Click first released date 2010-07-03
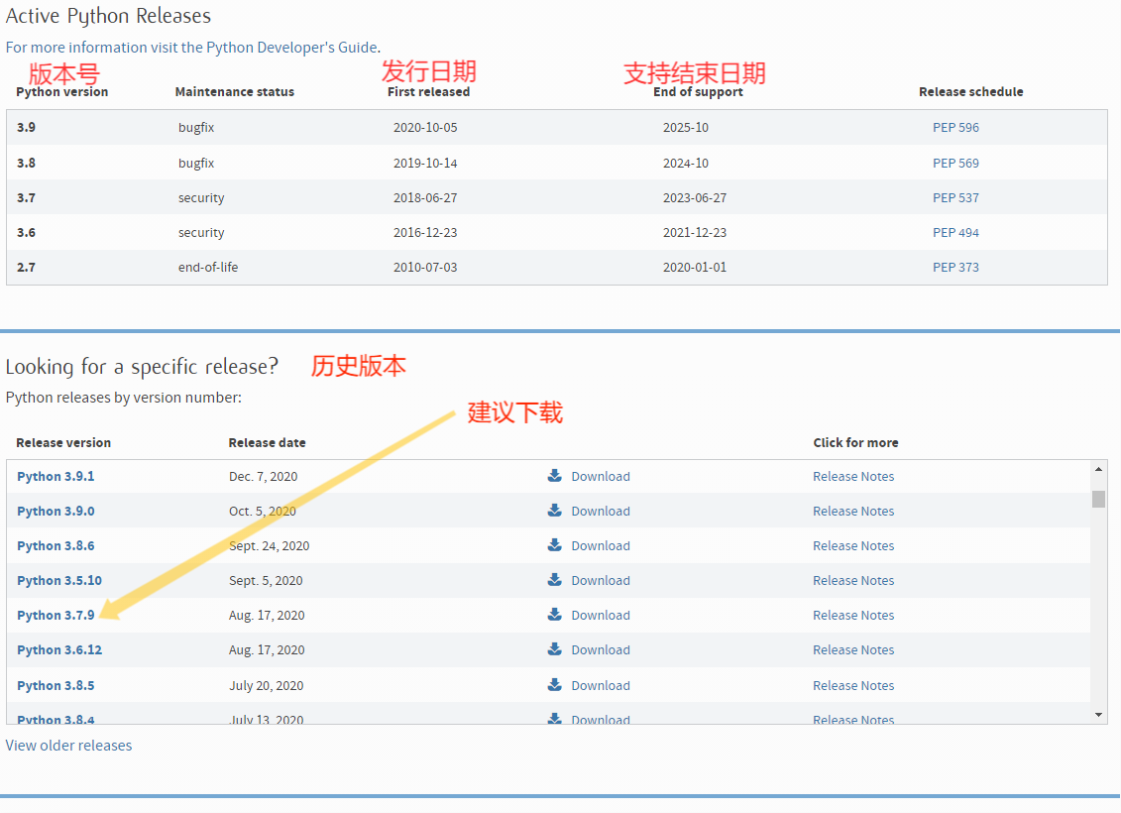This screenshot has width=1121, height=813. 425,267
